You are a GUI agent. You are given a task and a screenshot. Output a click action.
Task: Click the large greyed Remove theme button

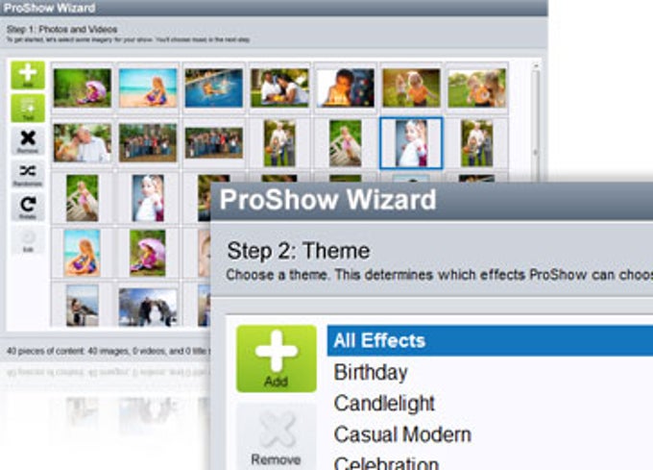tap(277, 435)
